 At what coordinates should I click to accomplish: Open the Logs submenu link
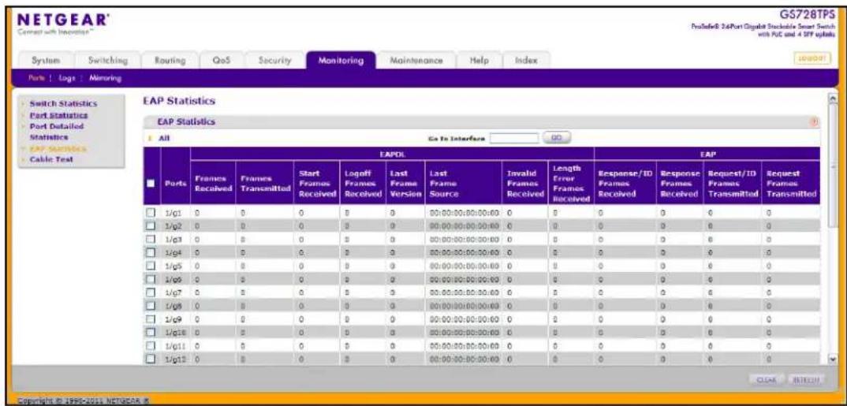pyautogui.click(x=68, y=79)
